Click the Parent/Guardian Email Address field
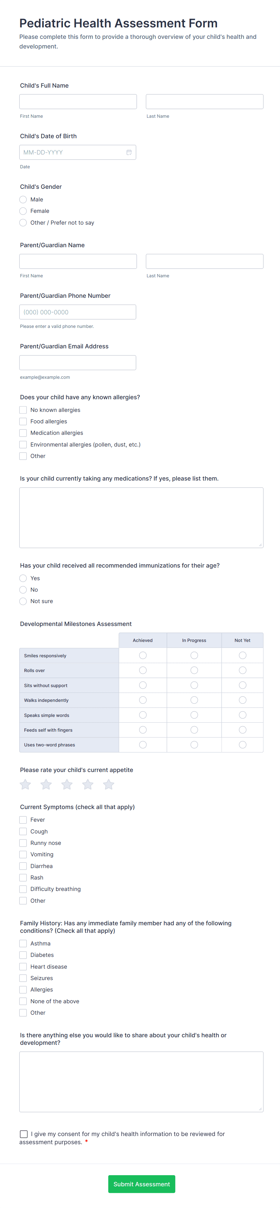The image size is (280, 1208). (x=77, y=363)
